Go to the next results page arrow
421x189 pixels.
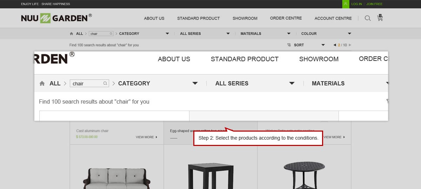pos(350,45)
